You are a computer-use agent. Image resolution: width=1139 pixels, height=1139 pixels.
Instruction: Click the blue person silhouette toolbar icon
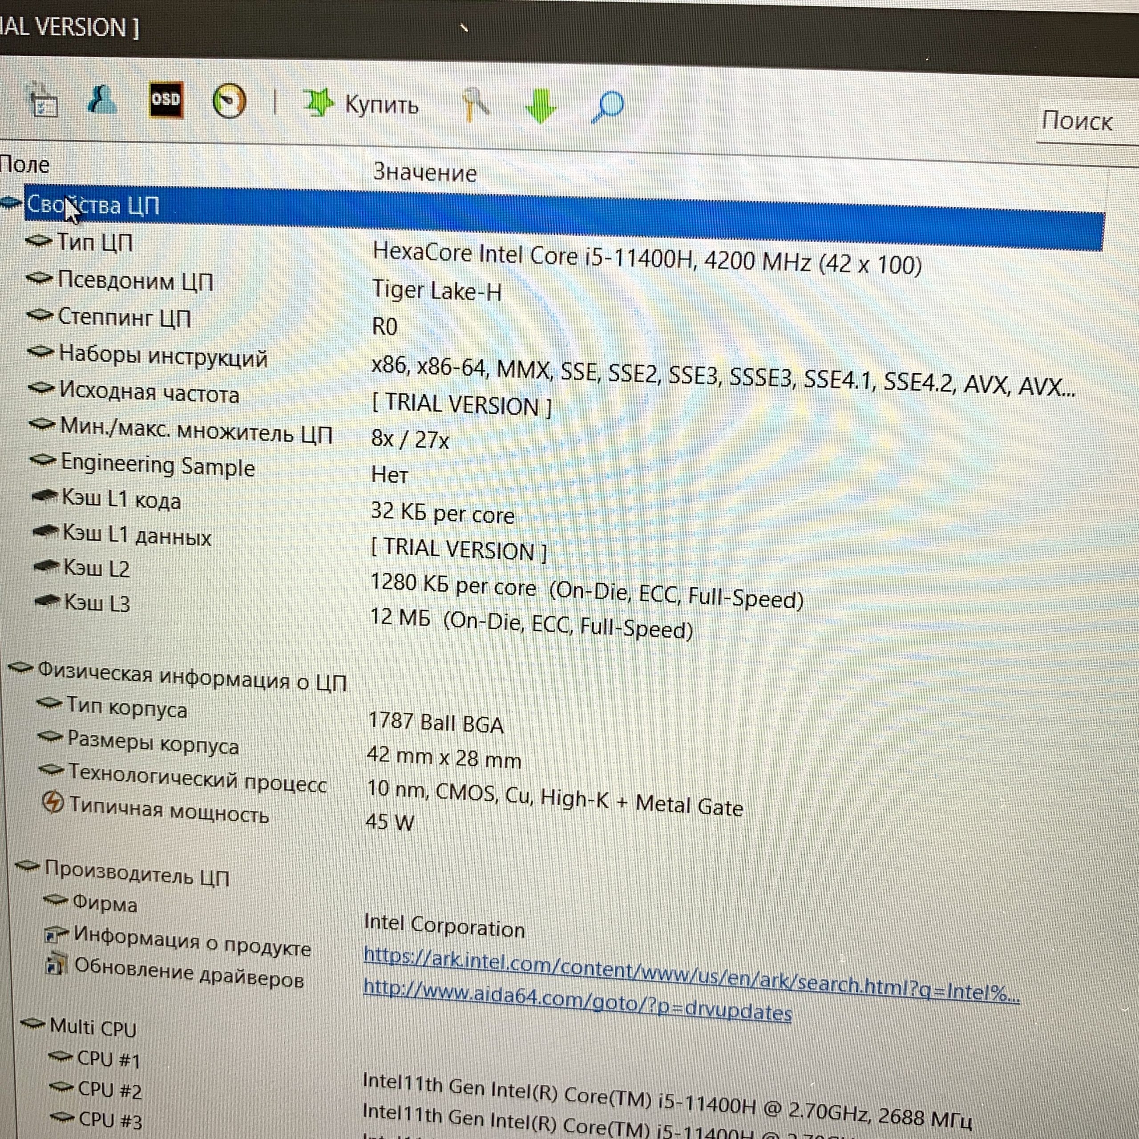pos(102,99)
